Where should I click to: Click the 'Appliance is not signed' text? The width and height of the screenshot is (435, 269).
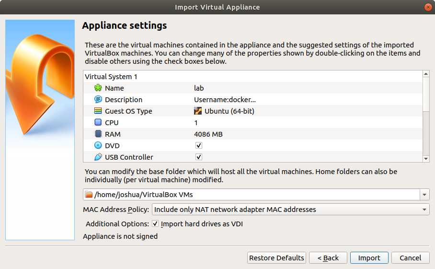click(x=120, y=236)
